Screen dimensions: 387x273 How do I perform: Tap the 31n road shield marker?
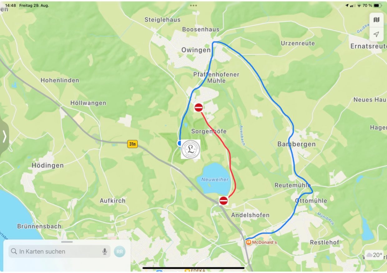coord(132,144)
